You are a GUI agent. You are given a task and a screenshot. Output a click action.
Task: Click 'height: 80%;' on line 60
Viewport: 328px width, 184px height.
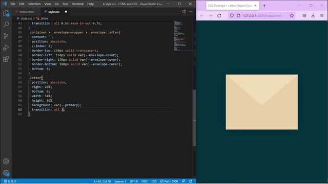(x=43, y=100)
